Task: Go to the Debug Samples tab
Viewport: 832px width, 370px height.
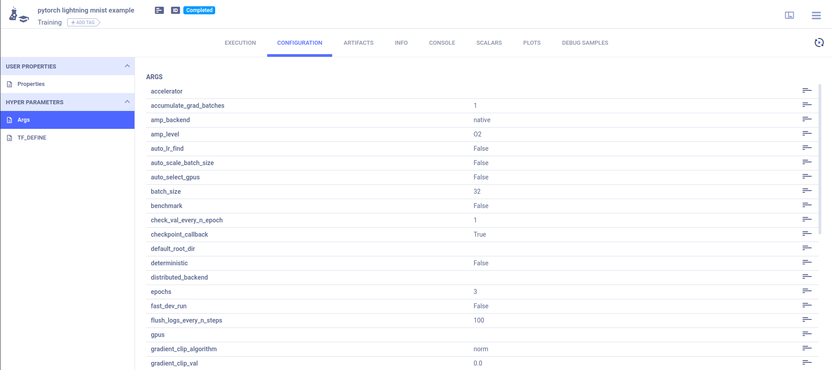Action: point(585,43)
